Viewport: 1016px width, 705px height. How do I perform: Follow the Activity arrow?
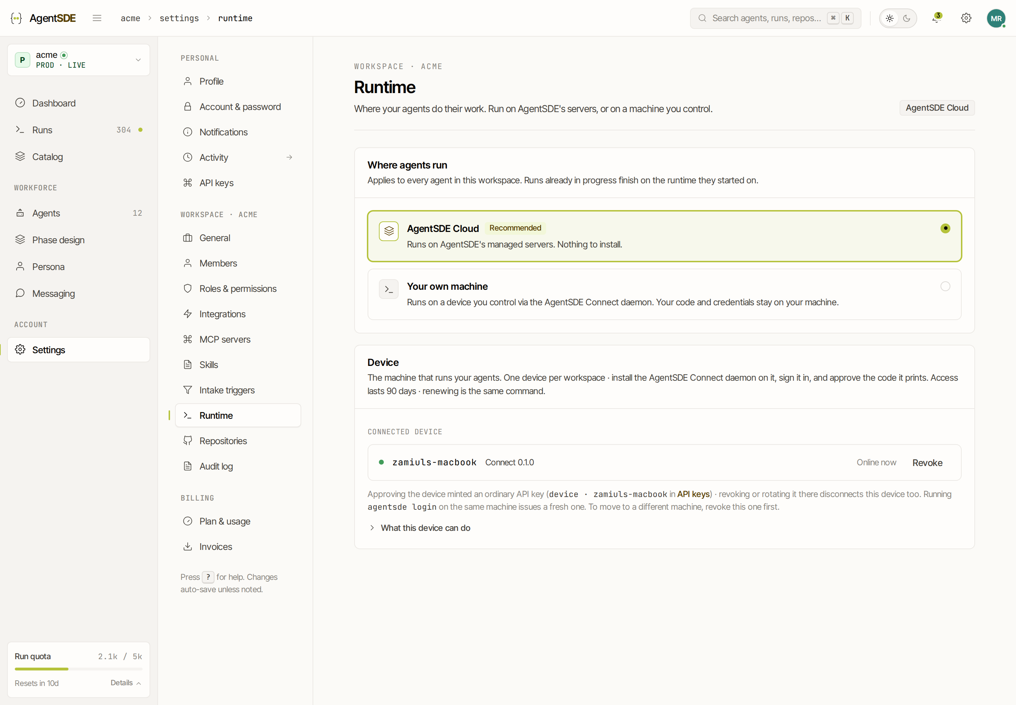(x=289, y=157)
